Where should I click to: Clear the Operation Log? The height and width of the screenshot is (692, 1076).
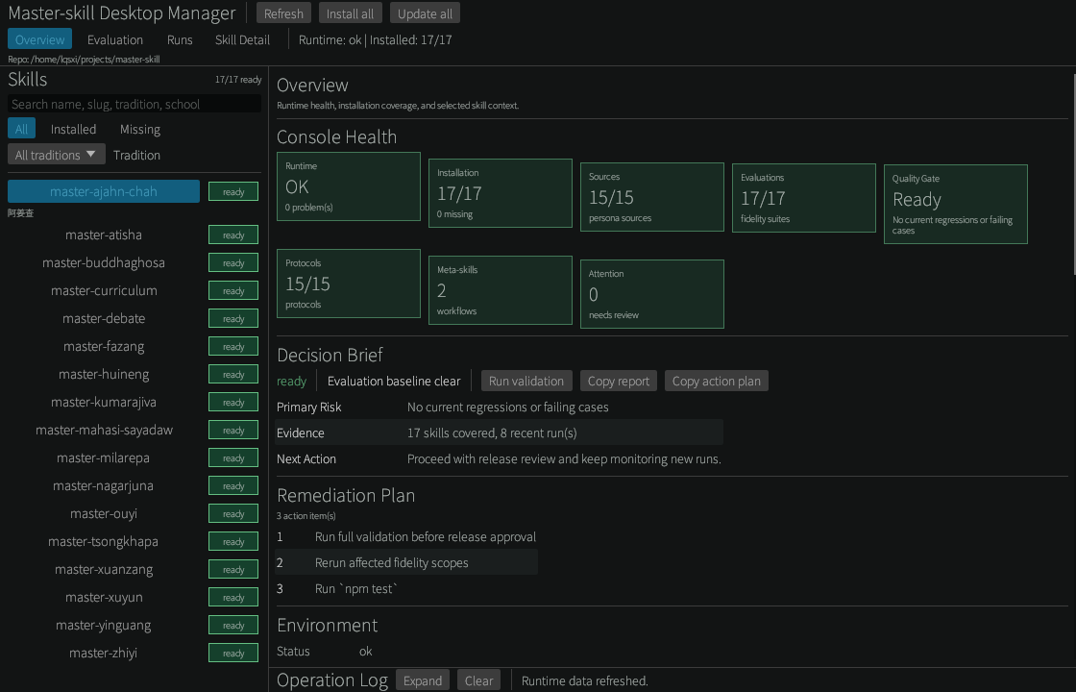tap(478, 680)
